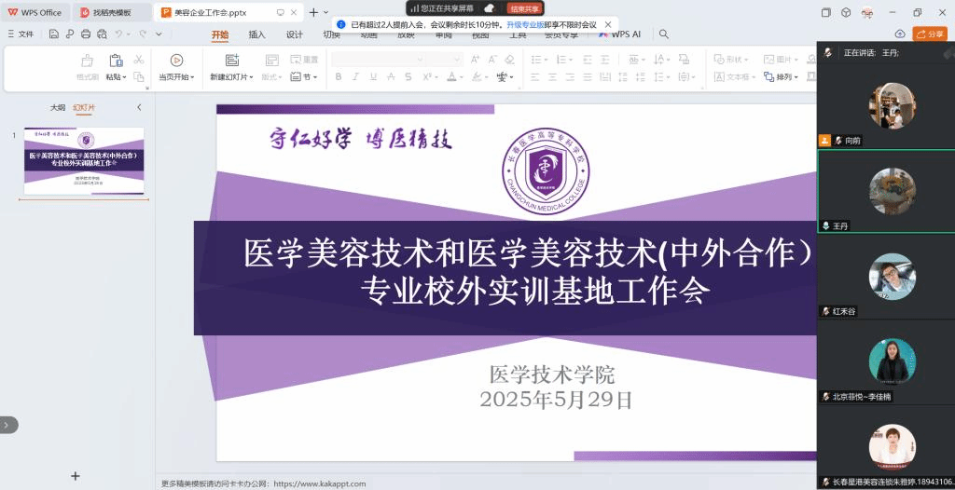Click the red 结束共享 button
The width and height of the screenshot is (955, 490).
point(524,8)
